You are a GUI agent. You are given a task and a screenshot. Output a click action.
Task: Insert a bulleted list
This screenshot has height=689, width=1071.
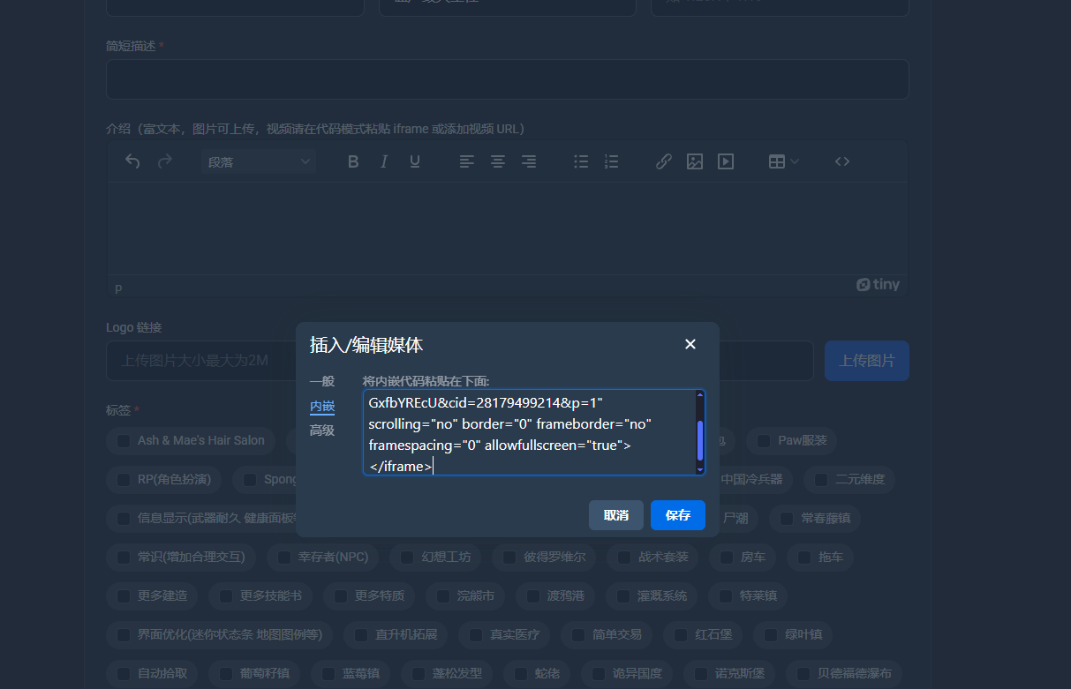pos(581,161)
